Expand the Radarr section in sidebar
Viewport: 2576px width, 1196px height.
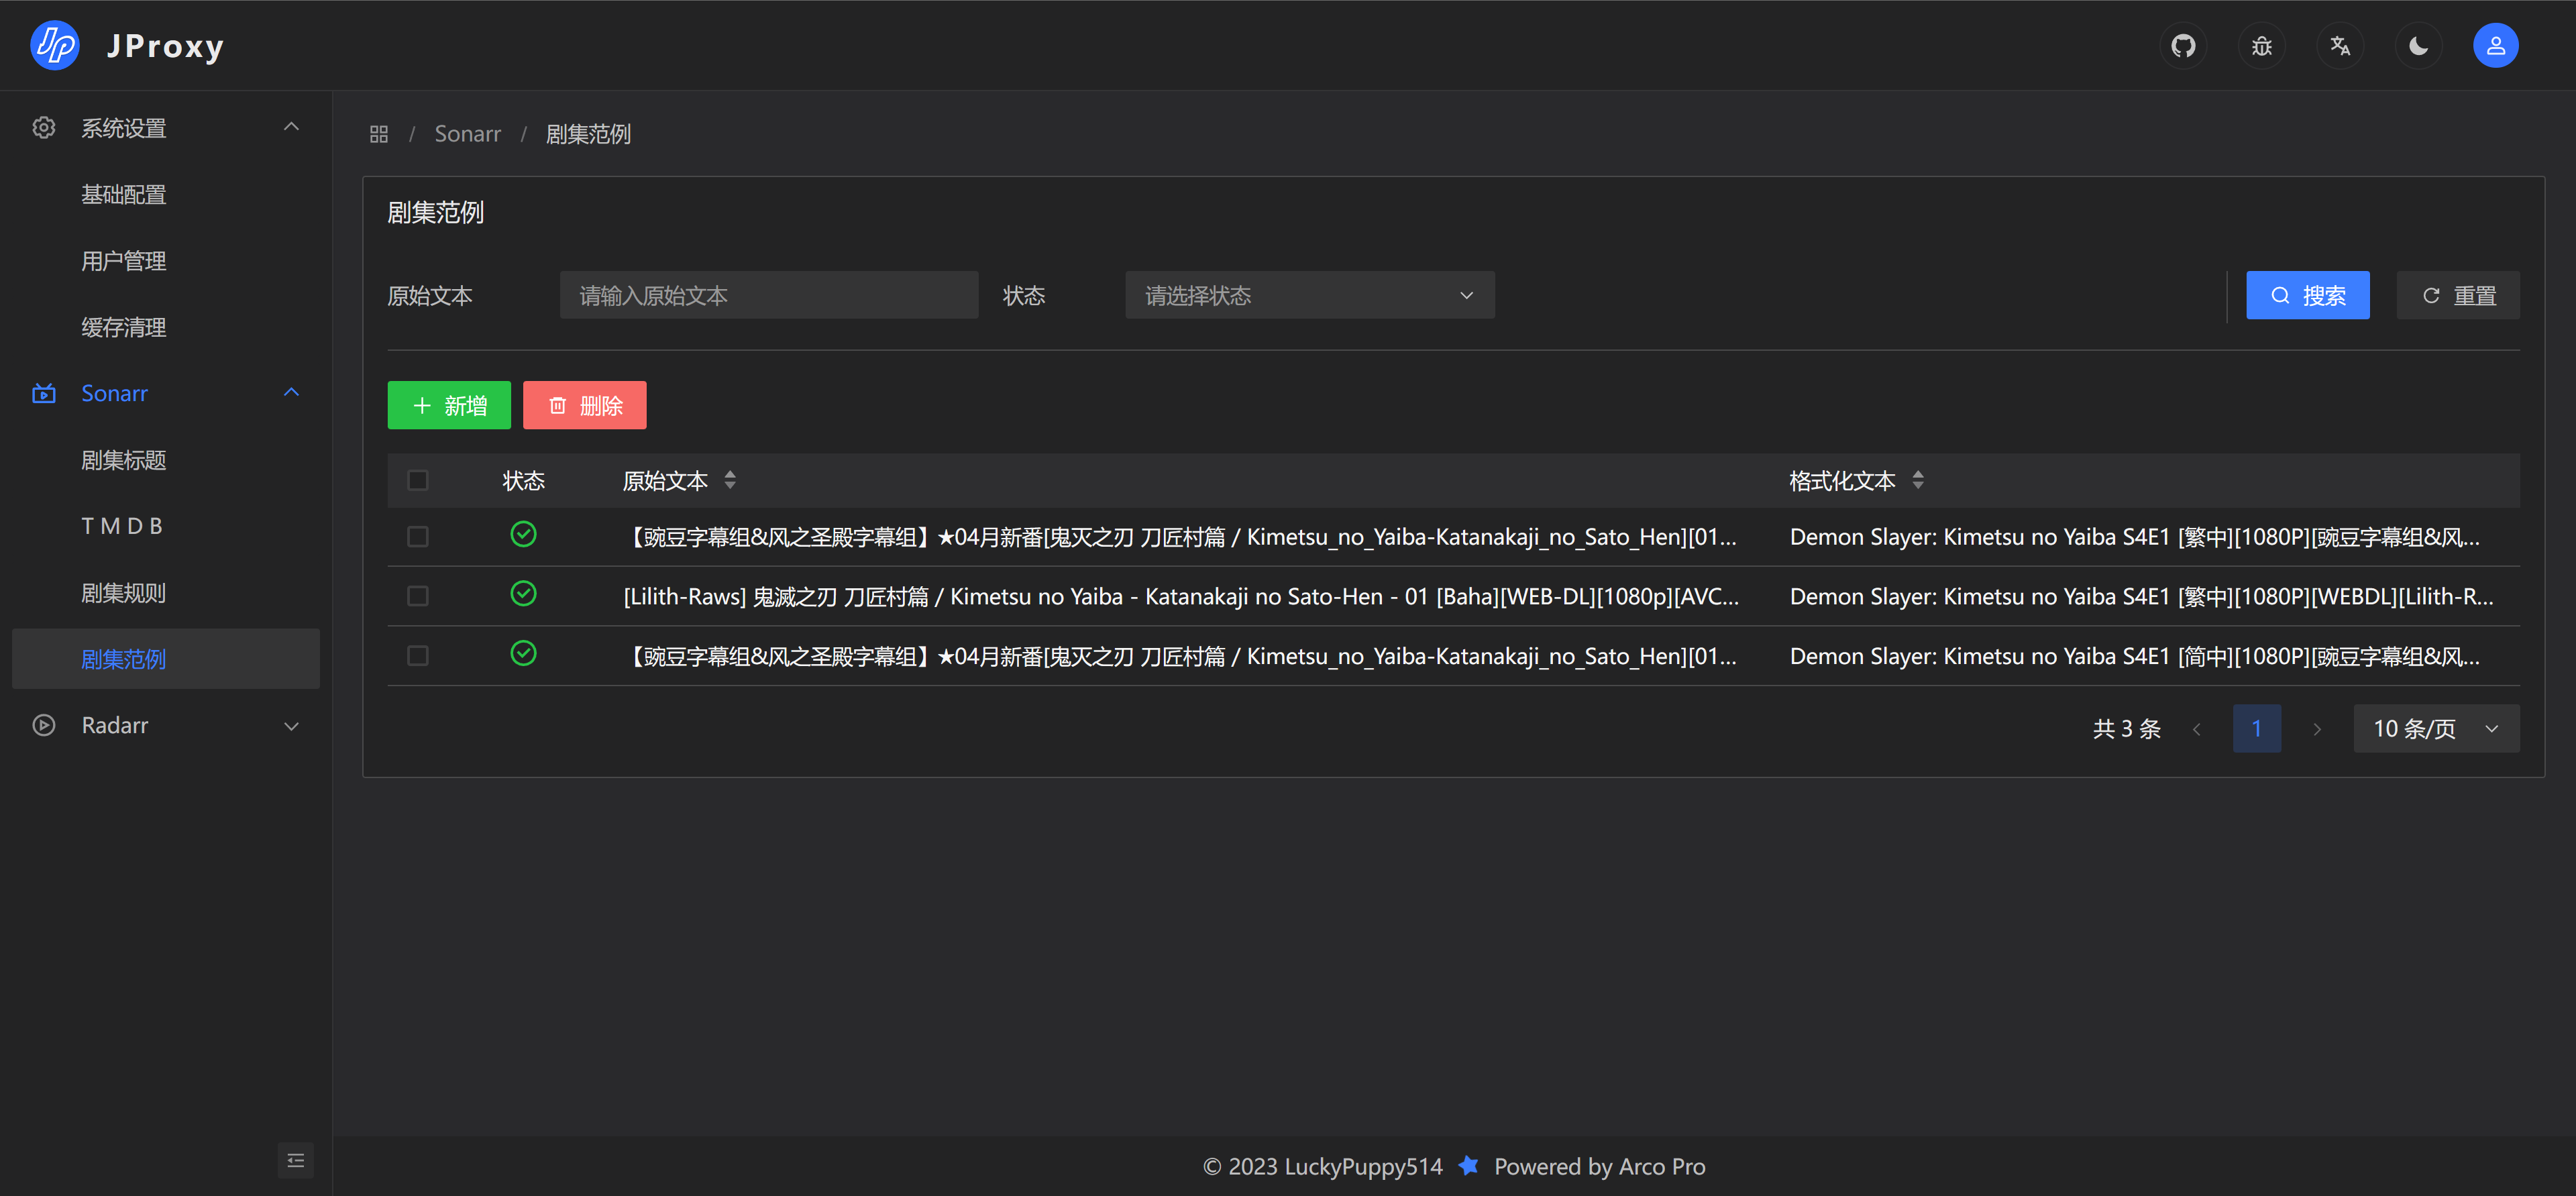(x=291, y=725)
